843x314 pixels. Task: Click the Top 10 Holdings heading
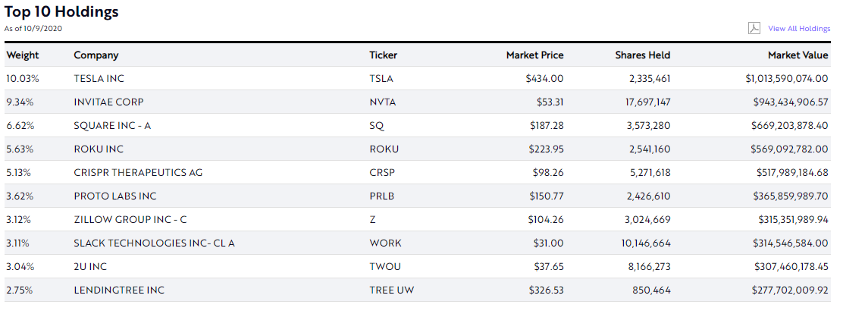61,12
